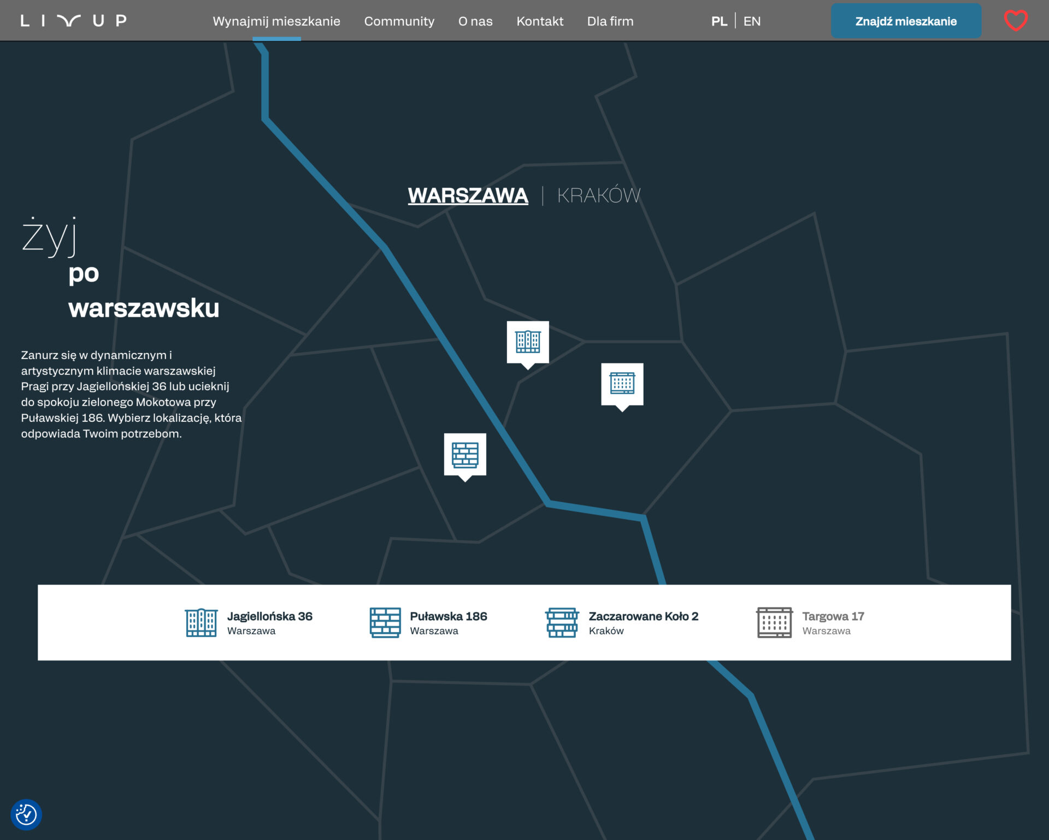Click the Targowa calendar-style map pin
1049x840 pixels.
pyautogui.click(x=622, y=384)
